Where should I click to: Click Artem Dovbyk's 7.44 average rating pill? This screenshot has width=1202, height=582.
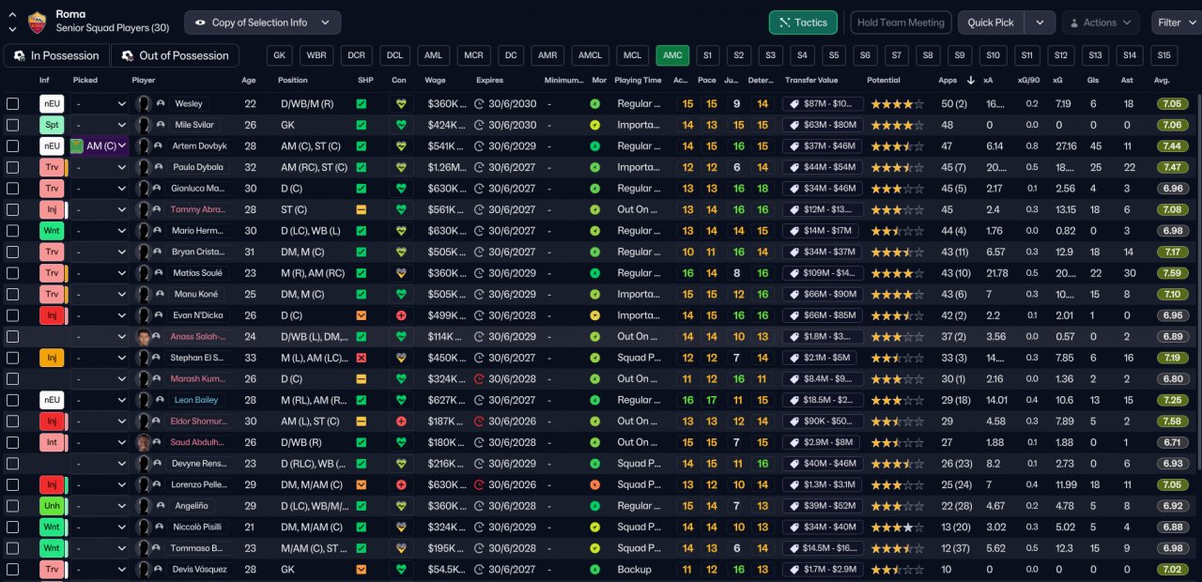point(1171,146)
